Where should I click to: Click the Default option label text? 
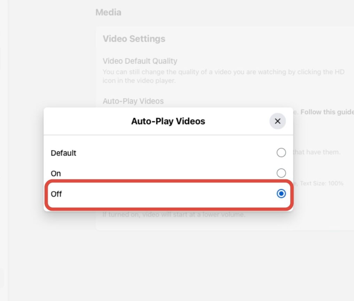pyautogui.click(x=63, y=153)
